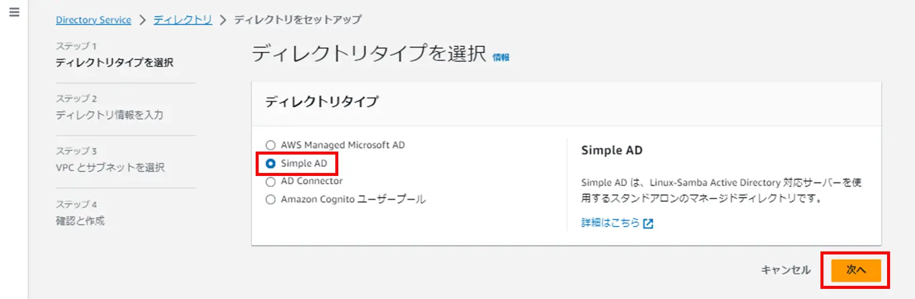Select step 1 ディレクトリタイプを選択 in sidebar
This screenshot has height=299, width=915.
(x=115, y=62)
